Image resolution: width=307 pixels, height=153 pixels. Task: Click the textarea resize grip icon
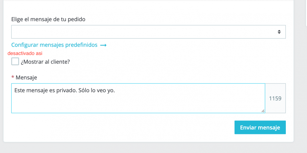263,111
